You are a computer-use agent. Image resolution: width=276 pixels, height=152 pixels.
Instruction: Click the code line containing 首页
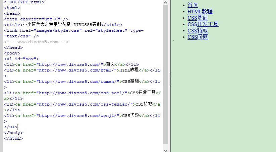(x=71, y=64)
